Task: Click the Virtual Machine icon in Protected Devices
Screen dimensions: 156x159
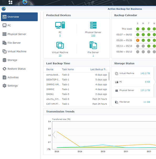Action: click(60, 45)
